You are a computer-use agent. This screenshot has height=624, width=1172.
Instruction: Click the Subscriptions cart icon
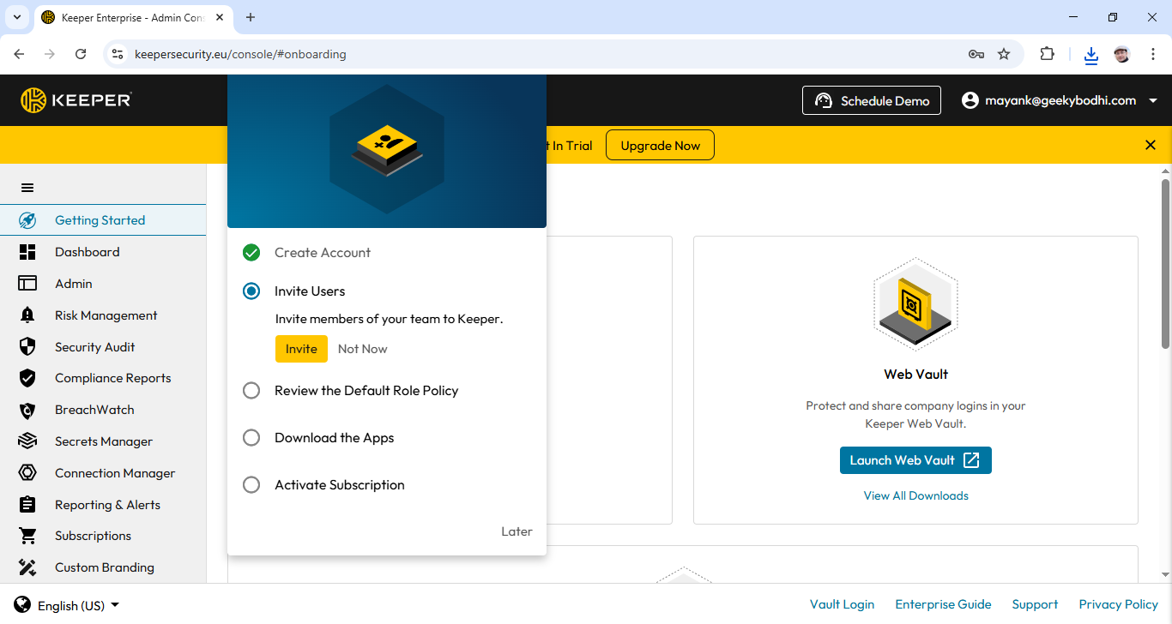pyautogui.click(x=27, y=536)
